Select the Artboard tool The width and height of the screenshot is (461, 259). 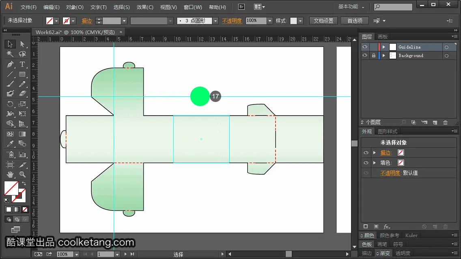click(10, 165)
